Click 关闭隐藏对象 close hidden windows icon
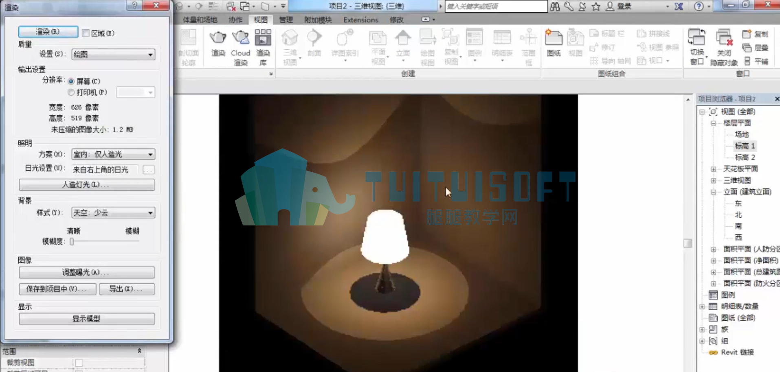 tap(724, 37)
